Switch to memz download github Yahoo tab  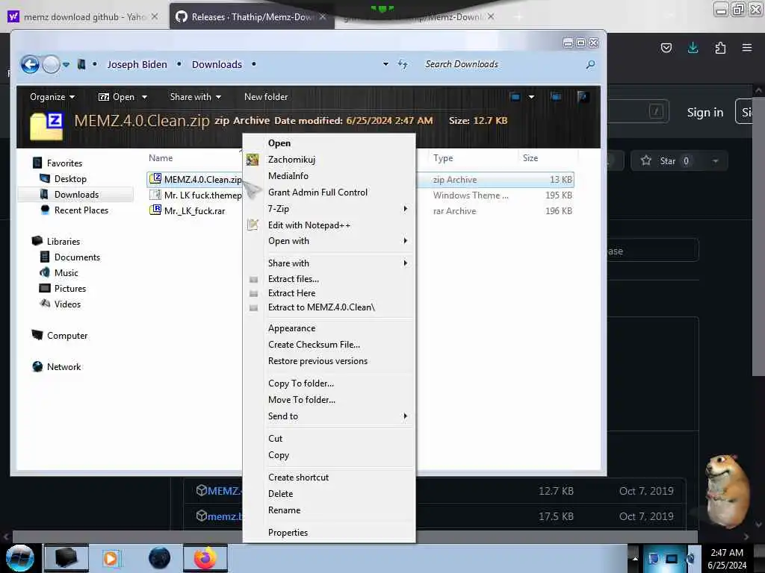pyautogui.click(x=84, y=16)
